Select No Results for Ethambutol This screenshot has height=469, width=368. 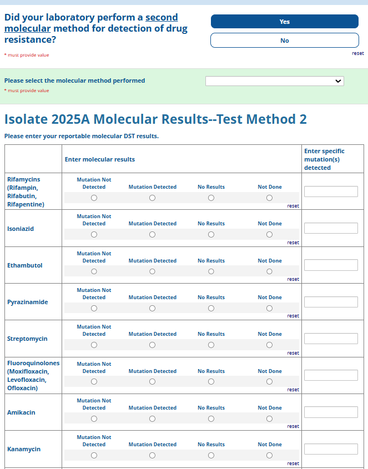pyautogui.click(x=211, y=271)
